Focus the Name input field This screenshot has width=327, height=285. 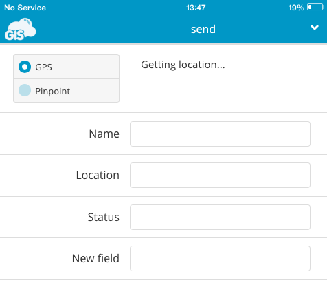(220, 134)
